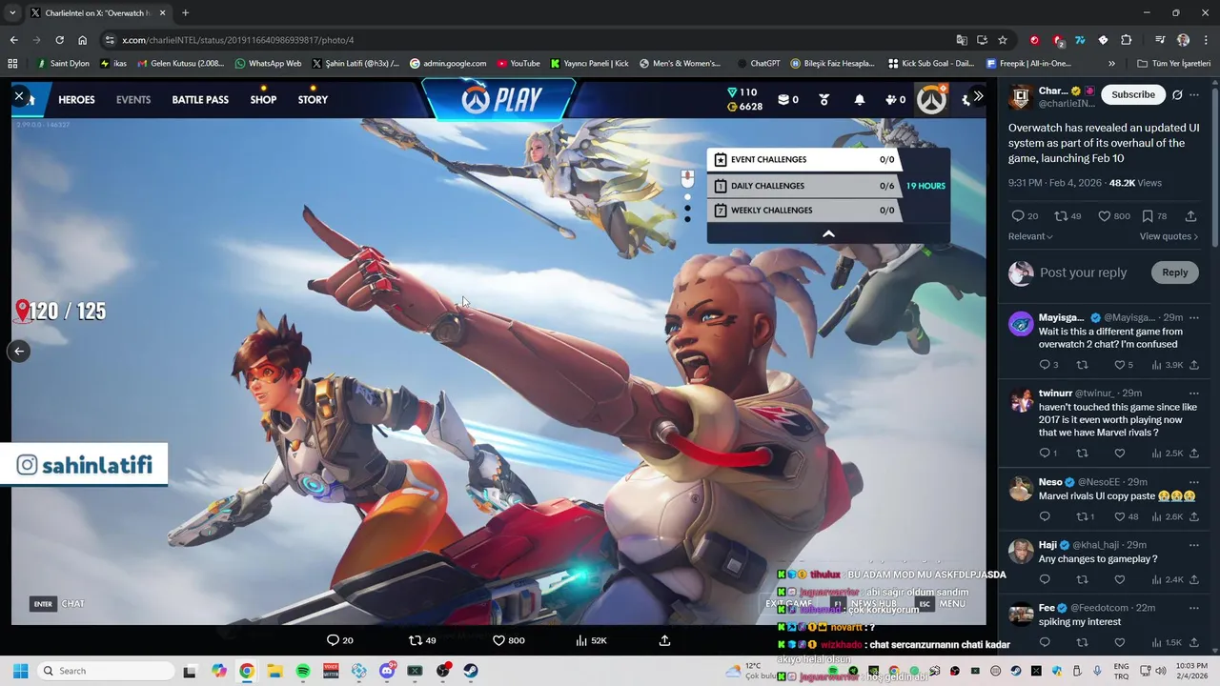Go to the previous photo arrow
This screenshot has width=1220, height=686.
click(x=19, y=352)
